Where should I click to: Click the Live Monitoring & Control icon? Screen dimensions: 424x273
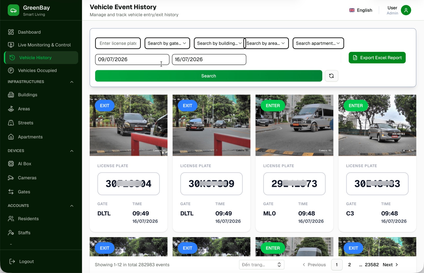coord(11,45)
